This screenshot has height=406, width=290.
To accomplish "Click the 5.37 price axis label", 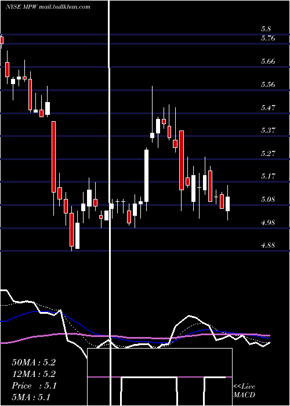I will [x=268, y=130].
